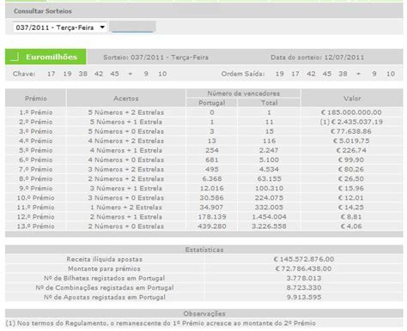Click the 'Prémio' column header
This screenshot has width=407, height=331.
tap(36, 99)
